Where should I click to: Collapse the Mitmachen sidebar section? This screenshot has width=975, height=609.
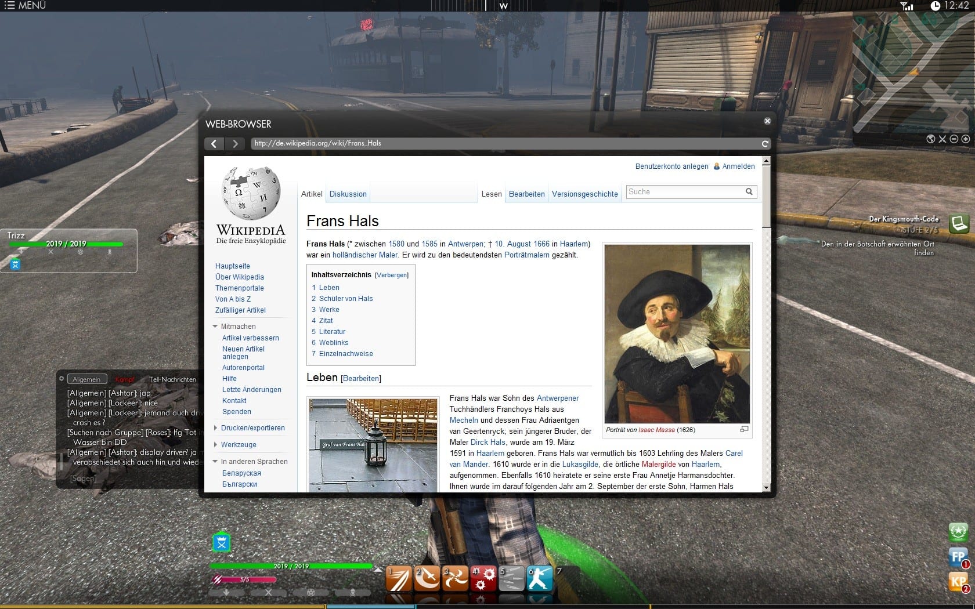(x=216, y=327)
